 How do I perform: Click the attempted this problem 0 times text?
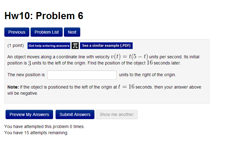(44, 126)
